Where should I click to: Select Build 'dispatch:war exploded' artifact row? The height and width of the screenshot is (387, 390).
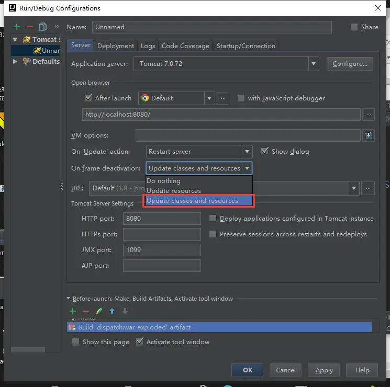pyautogui.click(x=219, y=327)
